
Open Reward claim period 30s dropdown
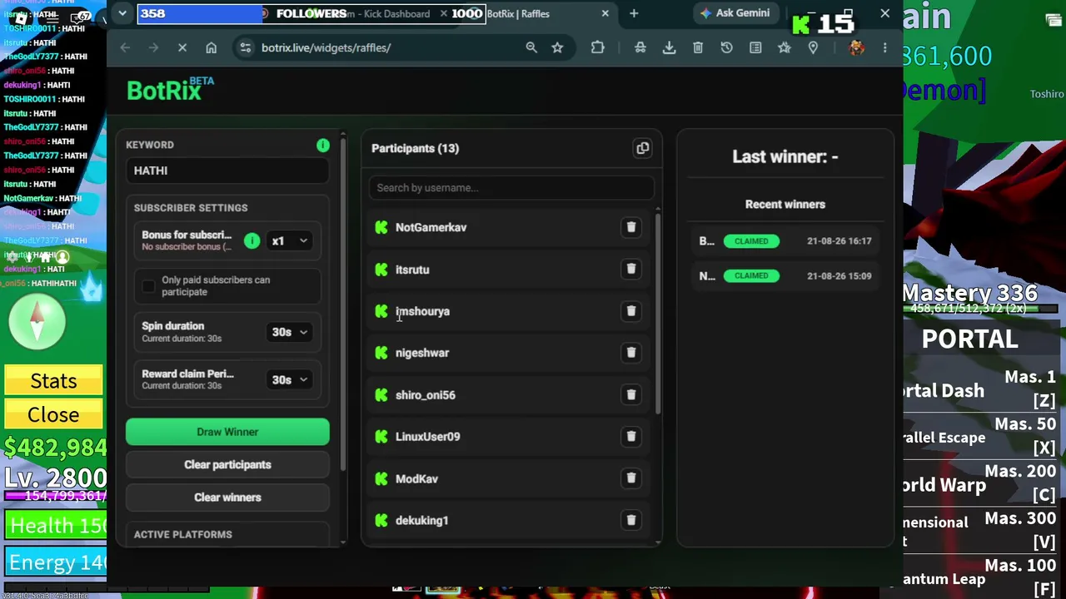[289, 379]
